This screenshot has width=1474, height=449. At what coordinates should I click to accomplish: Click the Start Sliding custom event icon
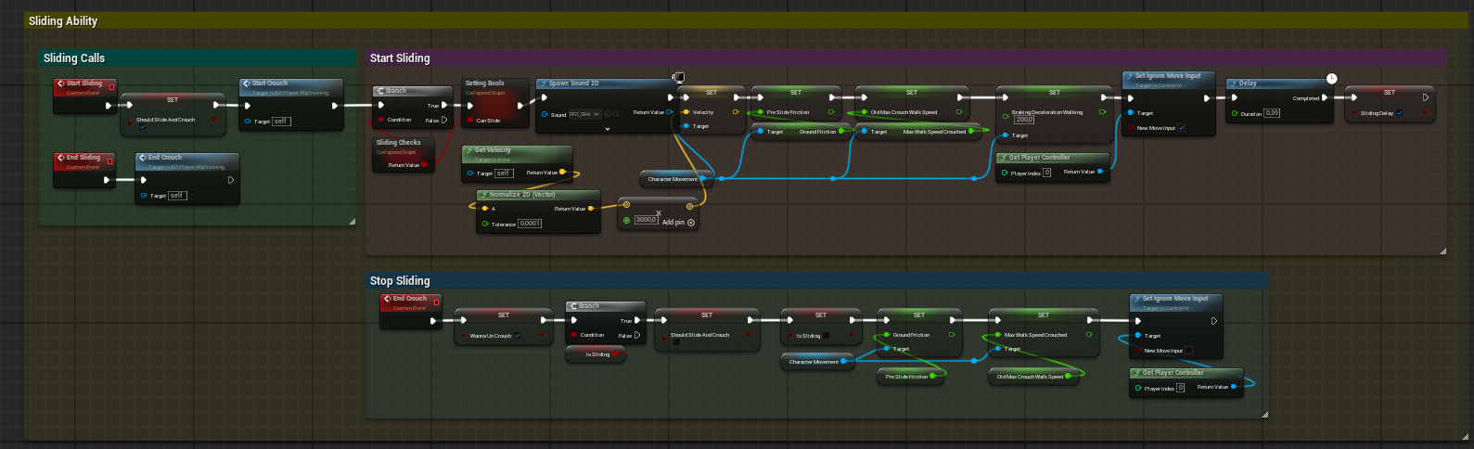[61, 83]
